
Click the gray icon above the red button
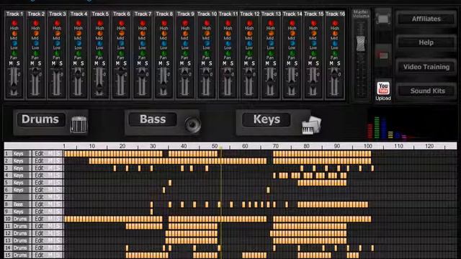(x=383, y=19)
